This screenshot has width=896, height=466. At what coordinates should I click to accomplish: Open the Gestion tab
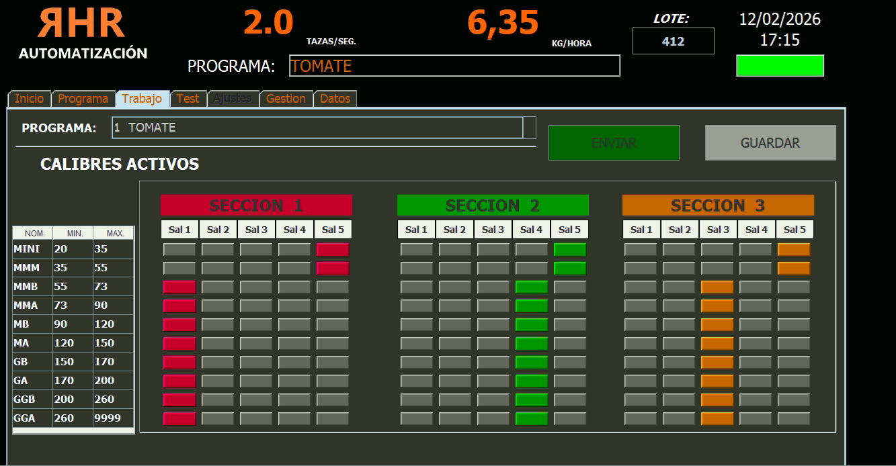286,99
